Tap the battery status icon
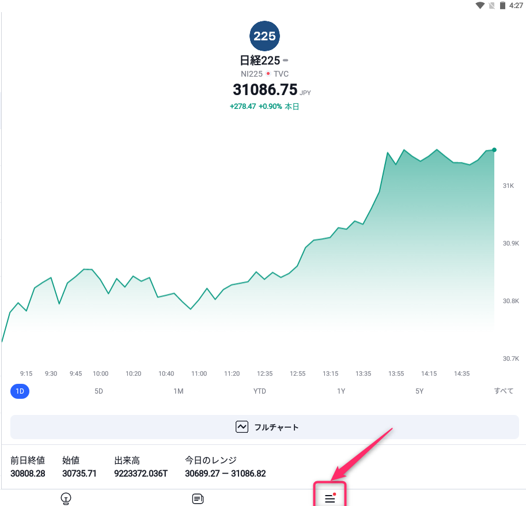 pyautogui.click(x=502, y=5)
